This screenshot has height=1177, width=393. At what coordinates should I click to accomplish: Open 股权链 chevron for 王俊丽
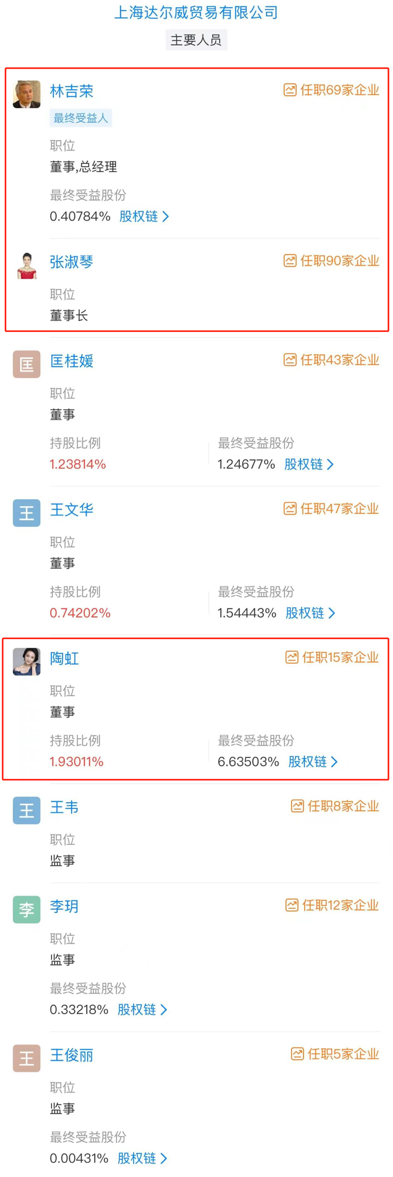click(164, 1158)
